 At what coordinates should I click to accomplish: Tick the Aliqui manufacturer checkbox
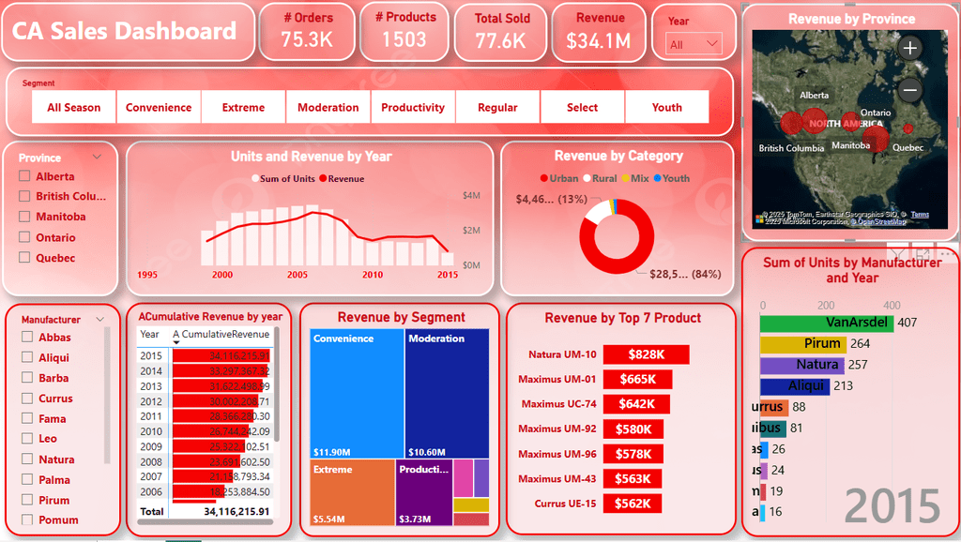click(27, 357)
